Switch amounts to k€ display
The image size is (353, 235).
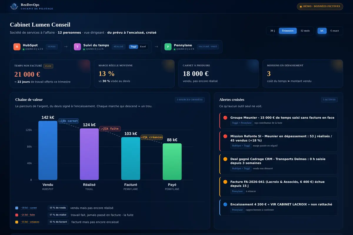pyautogui.click(x=322, y=31)
